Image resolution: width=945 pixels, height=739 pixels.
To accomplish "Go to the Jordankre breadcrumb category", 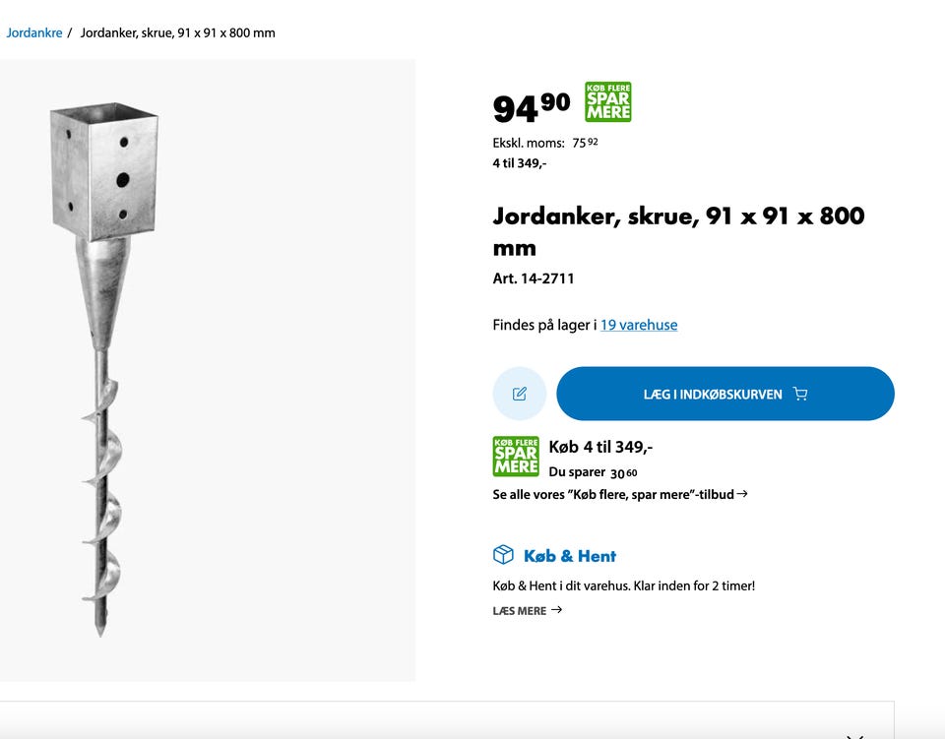I will (x=34, y=32).
